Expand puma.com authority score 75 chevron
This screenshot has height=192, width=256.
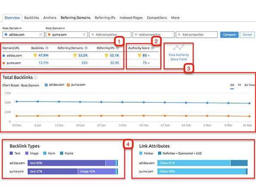point(149,63)
